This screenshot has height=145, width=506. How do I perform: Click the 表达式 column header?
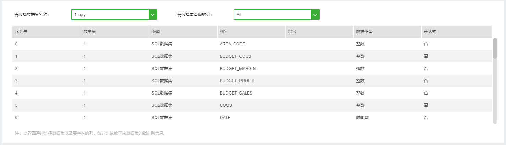[x=430, y=32]
